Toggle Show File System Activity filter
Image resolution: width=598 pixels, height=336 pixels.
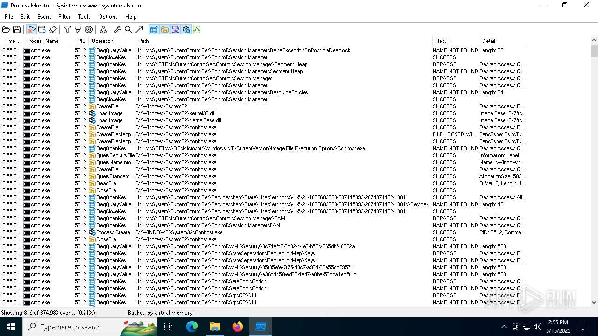[x=164, y=29]
